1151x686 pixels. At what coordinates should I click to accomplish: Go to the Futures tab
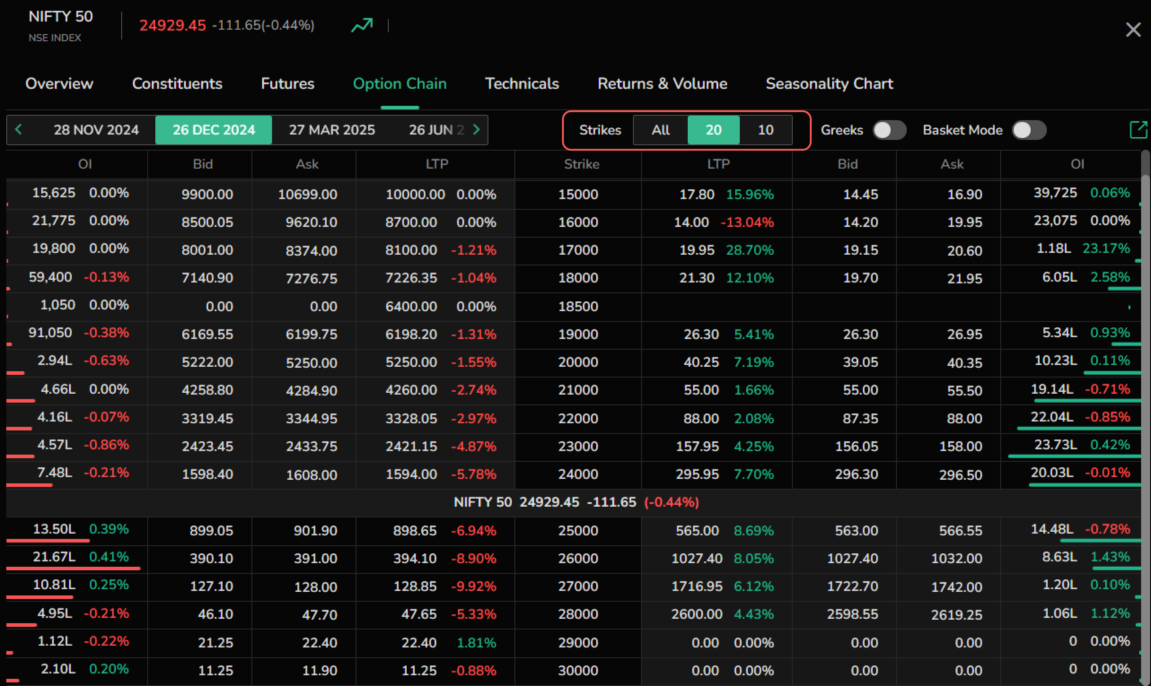click(x=287, y=84)
